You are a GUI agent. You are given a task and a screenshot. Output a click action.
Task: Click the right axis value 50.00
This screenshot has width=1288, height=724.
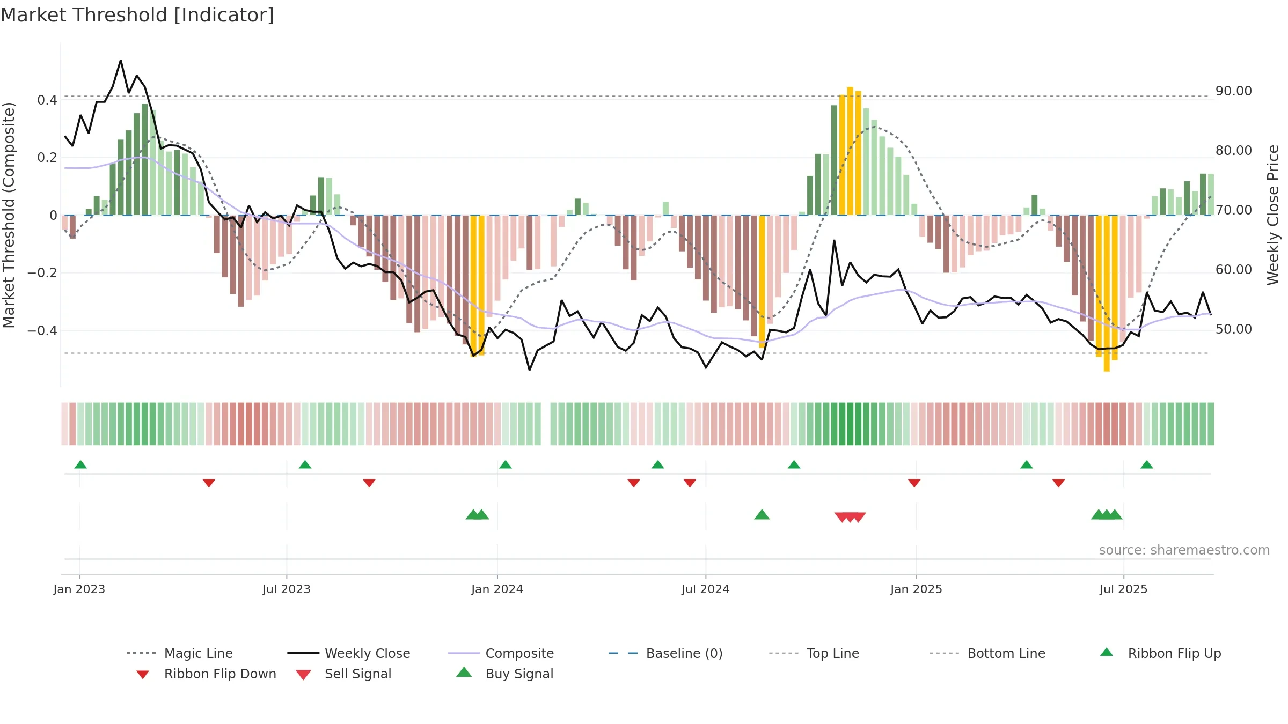coord(1234,329)
